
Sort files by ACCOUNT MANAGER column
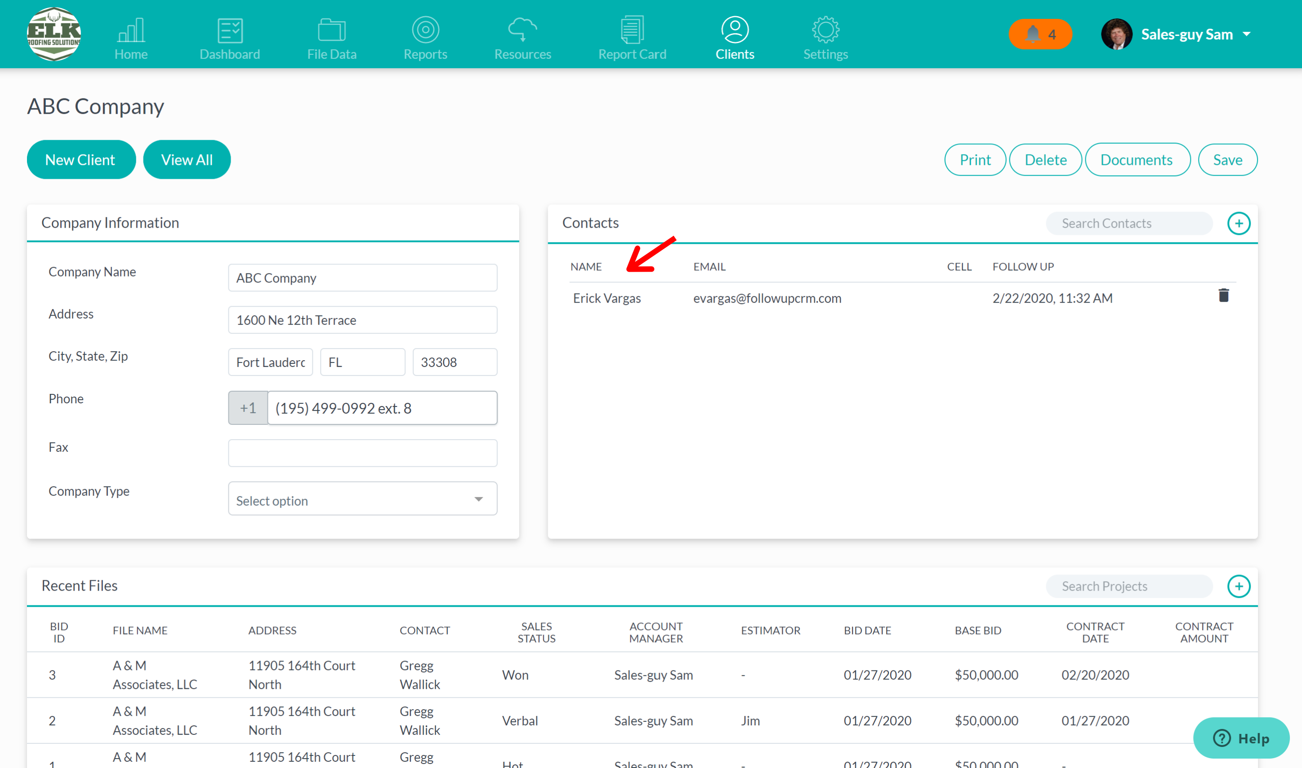pyautogui.click(x=655, y=632)
